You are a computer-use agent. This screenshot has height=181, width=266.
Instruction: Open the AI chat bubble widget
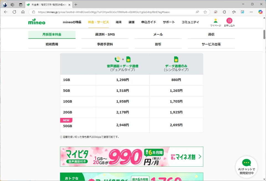247,167
